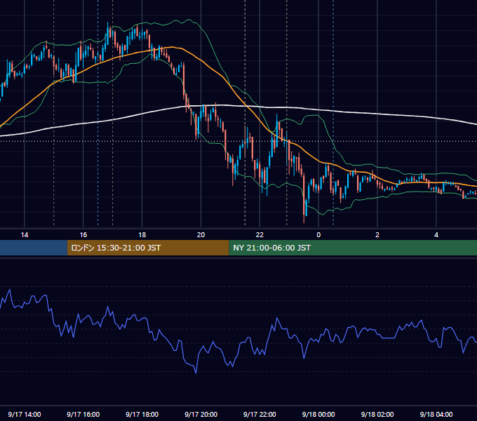This screenshot has height=421, width=477.
Task: Click the 14 hour label on price chart axis
Action: pos(25,235)
